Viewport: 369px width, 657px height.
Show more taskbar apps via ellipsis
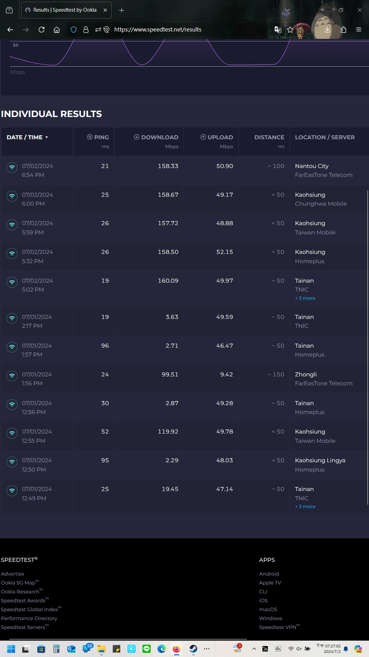(207, 648)
